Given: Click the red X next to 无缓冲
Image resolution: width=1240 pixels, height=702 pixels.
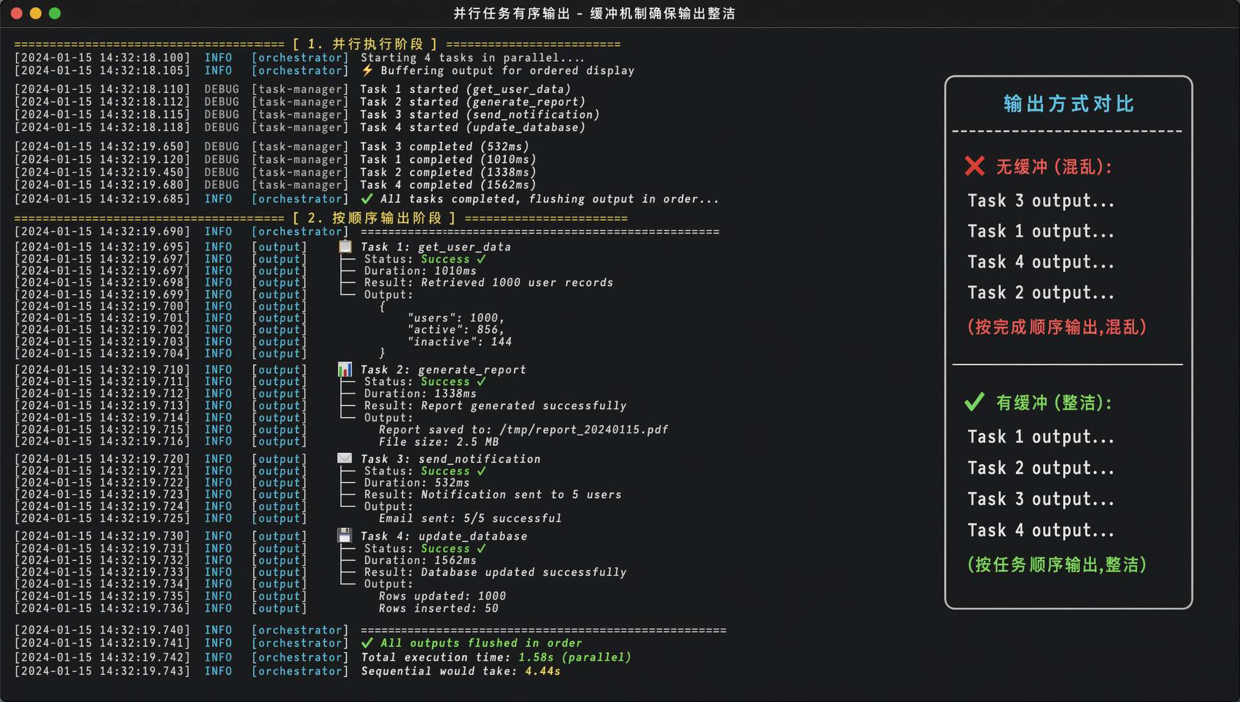Looking at the screenshot, I should point(975,166).
